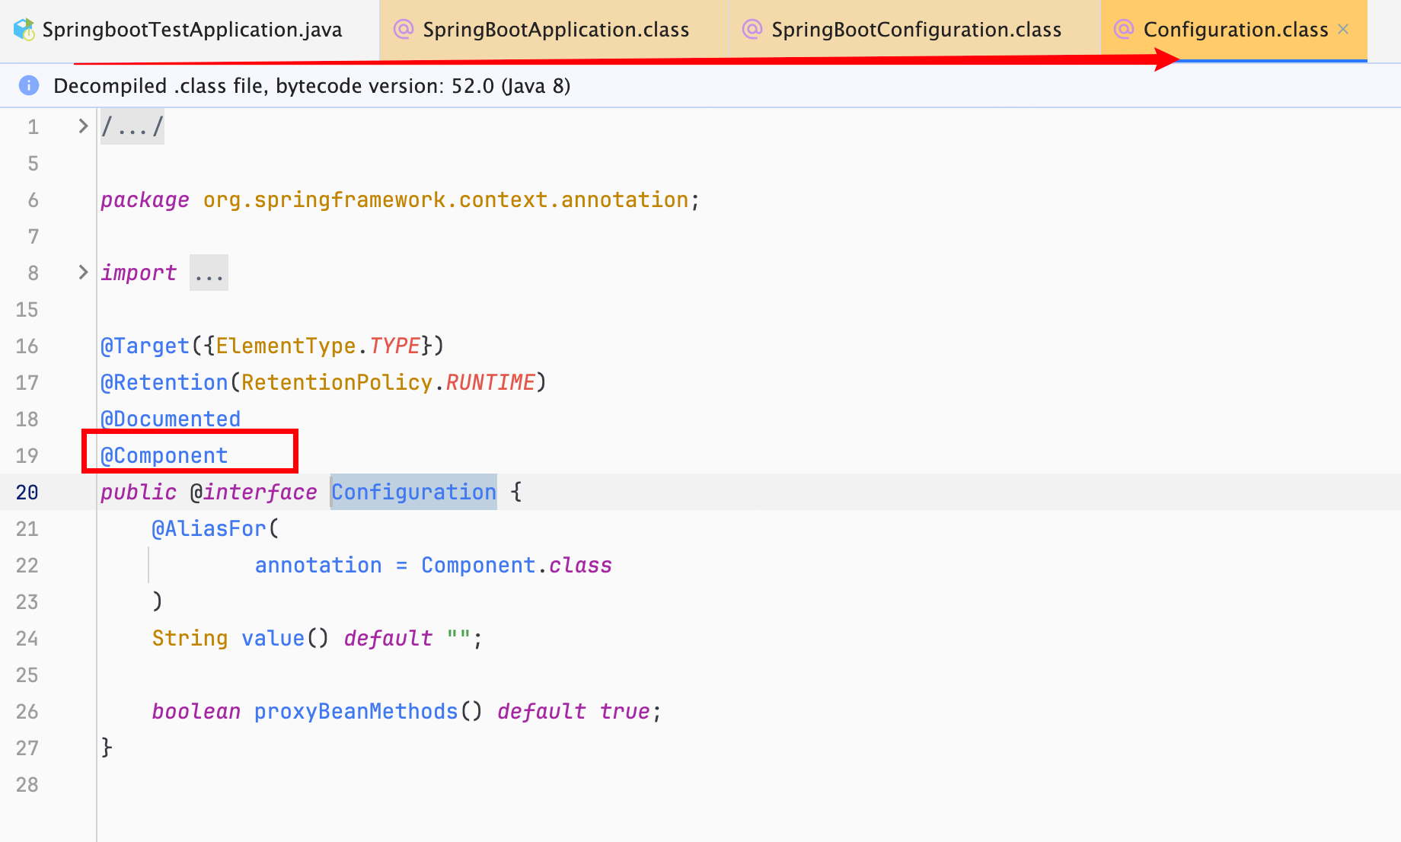Click the decompiled bytecode version banner text
1401x842 pixels.
[x=311, y=85]
